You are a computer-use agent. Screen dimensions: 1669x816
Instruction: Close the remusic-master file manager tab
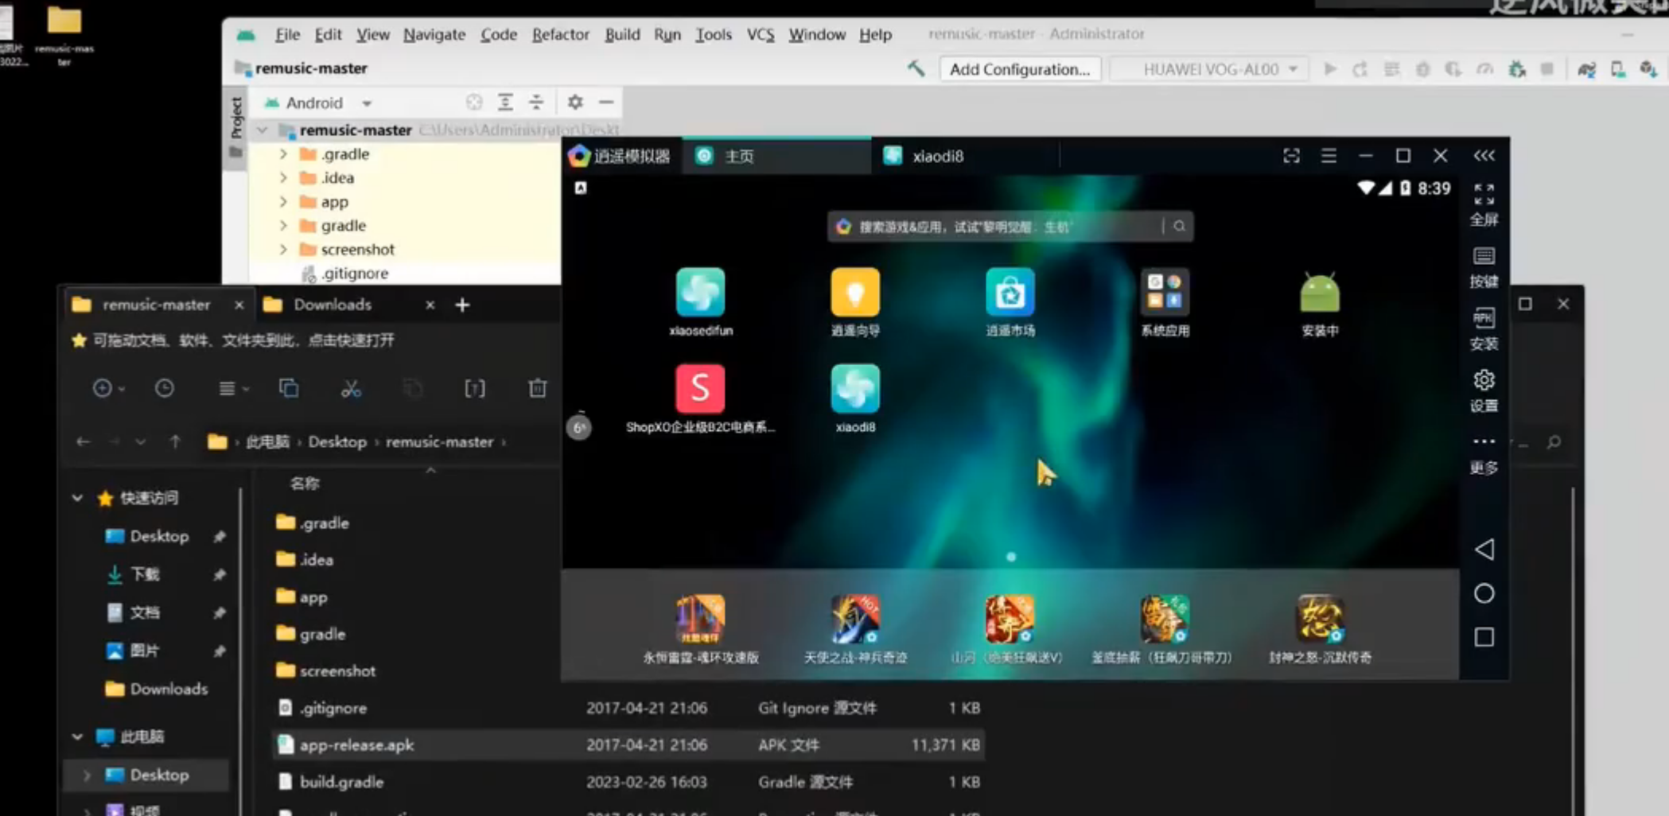pyautogui.click(x=239, y=305)
